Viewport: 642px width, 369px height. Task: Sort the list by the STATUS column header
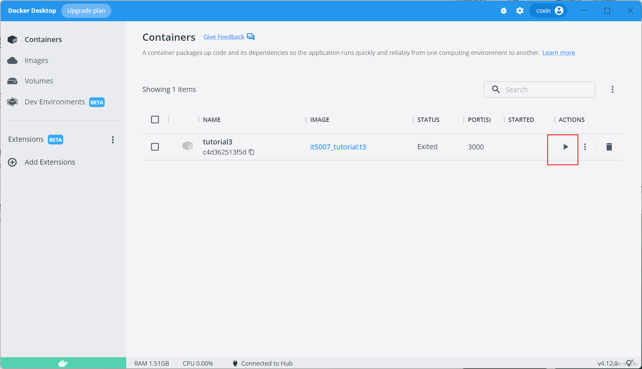tap(428, 120)
